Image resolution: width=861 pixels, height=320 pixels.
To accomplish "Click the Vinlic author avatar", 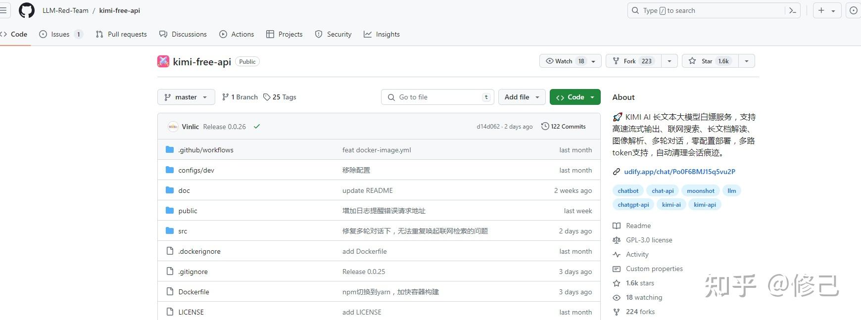I will 173,127.
